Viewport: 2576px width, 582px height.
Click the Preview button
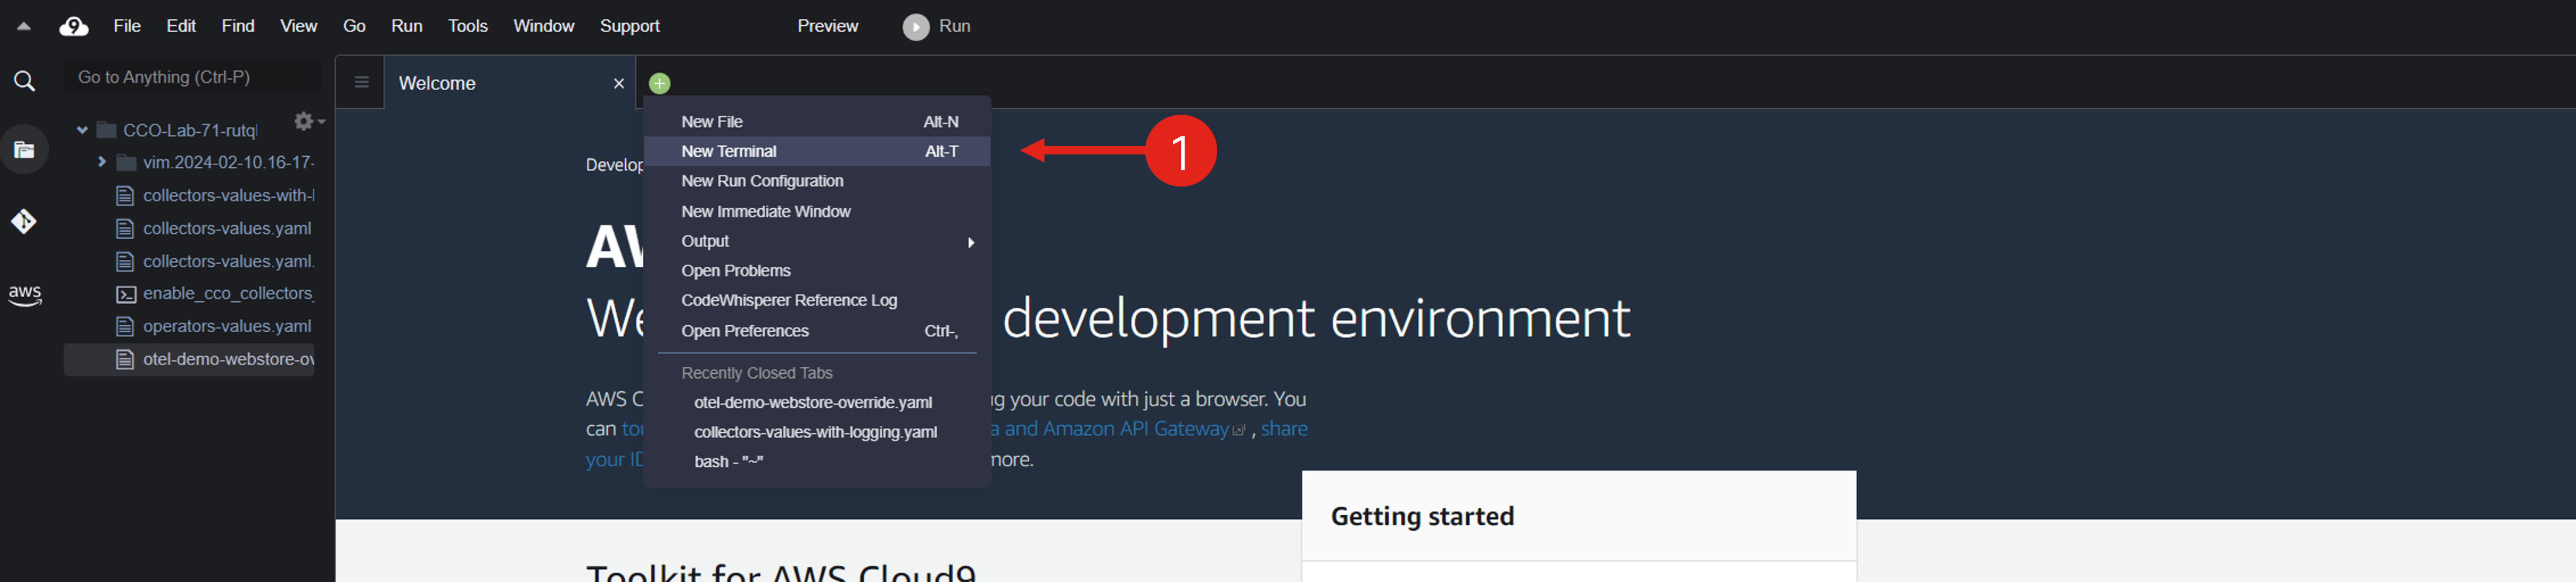click(x=827, y=27)
